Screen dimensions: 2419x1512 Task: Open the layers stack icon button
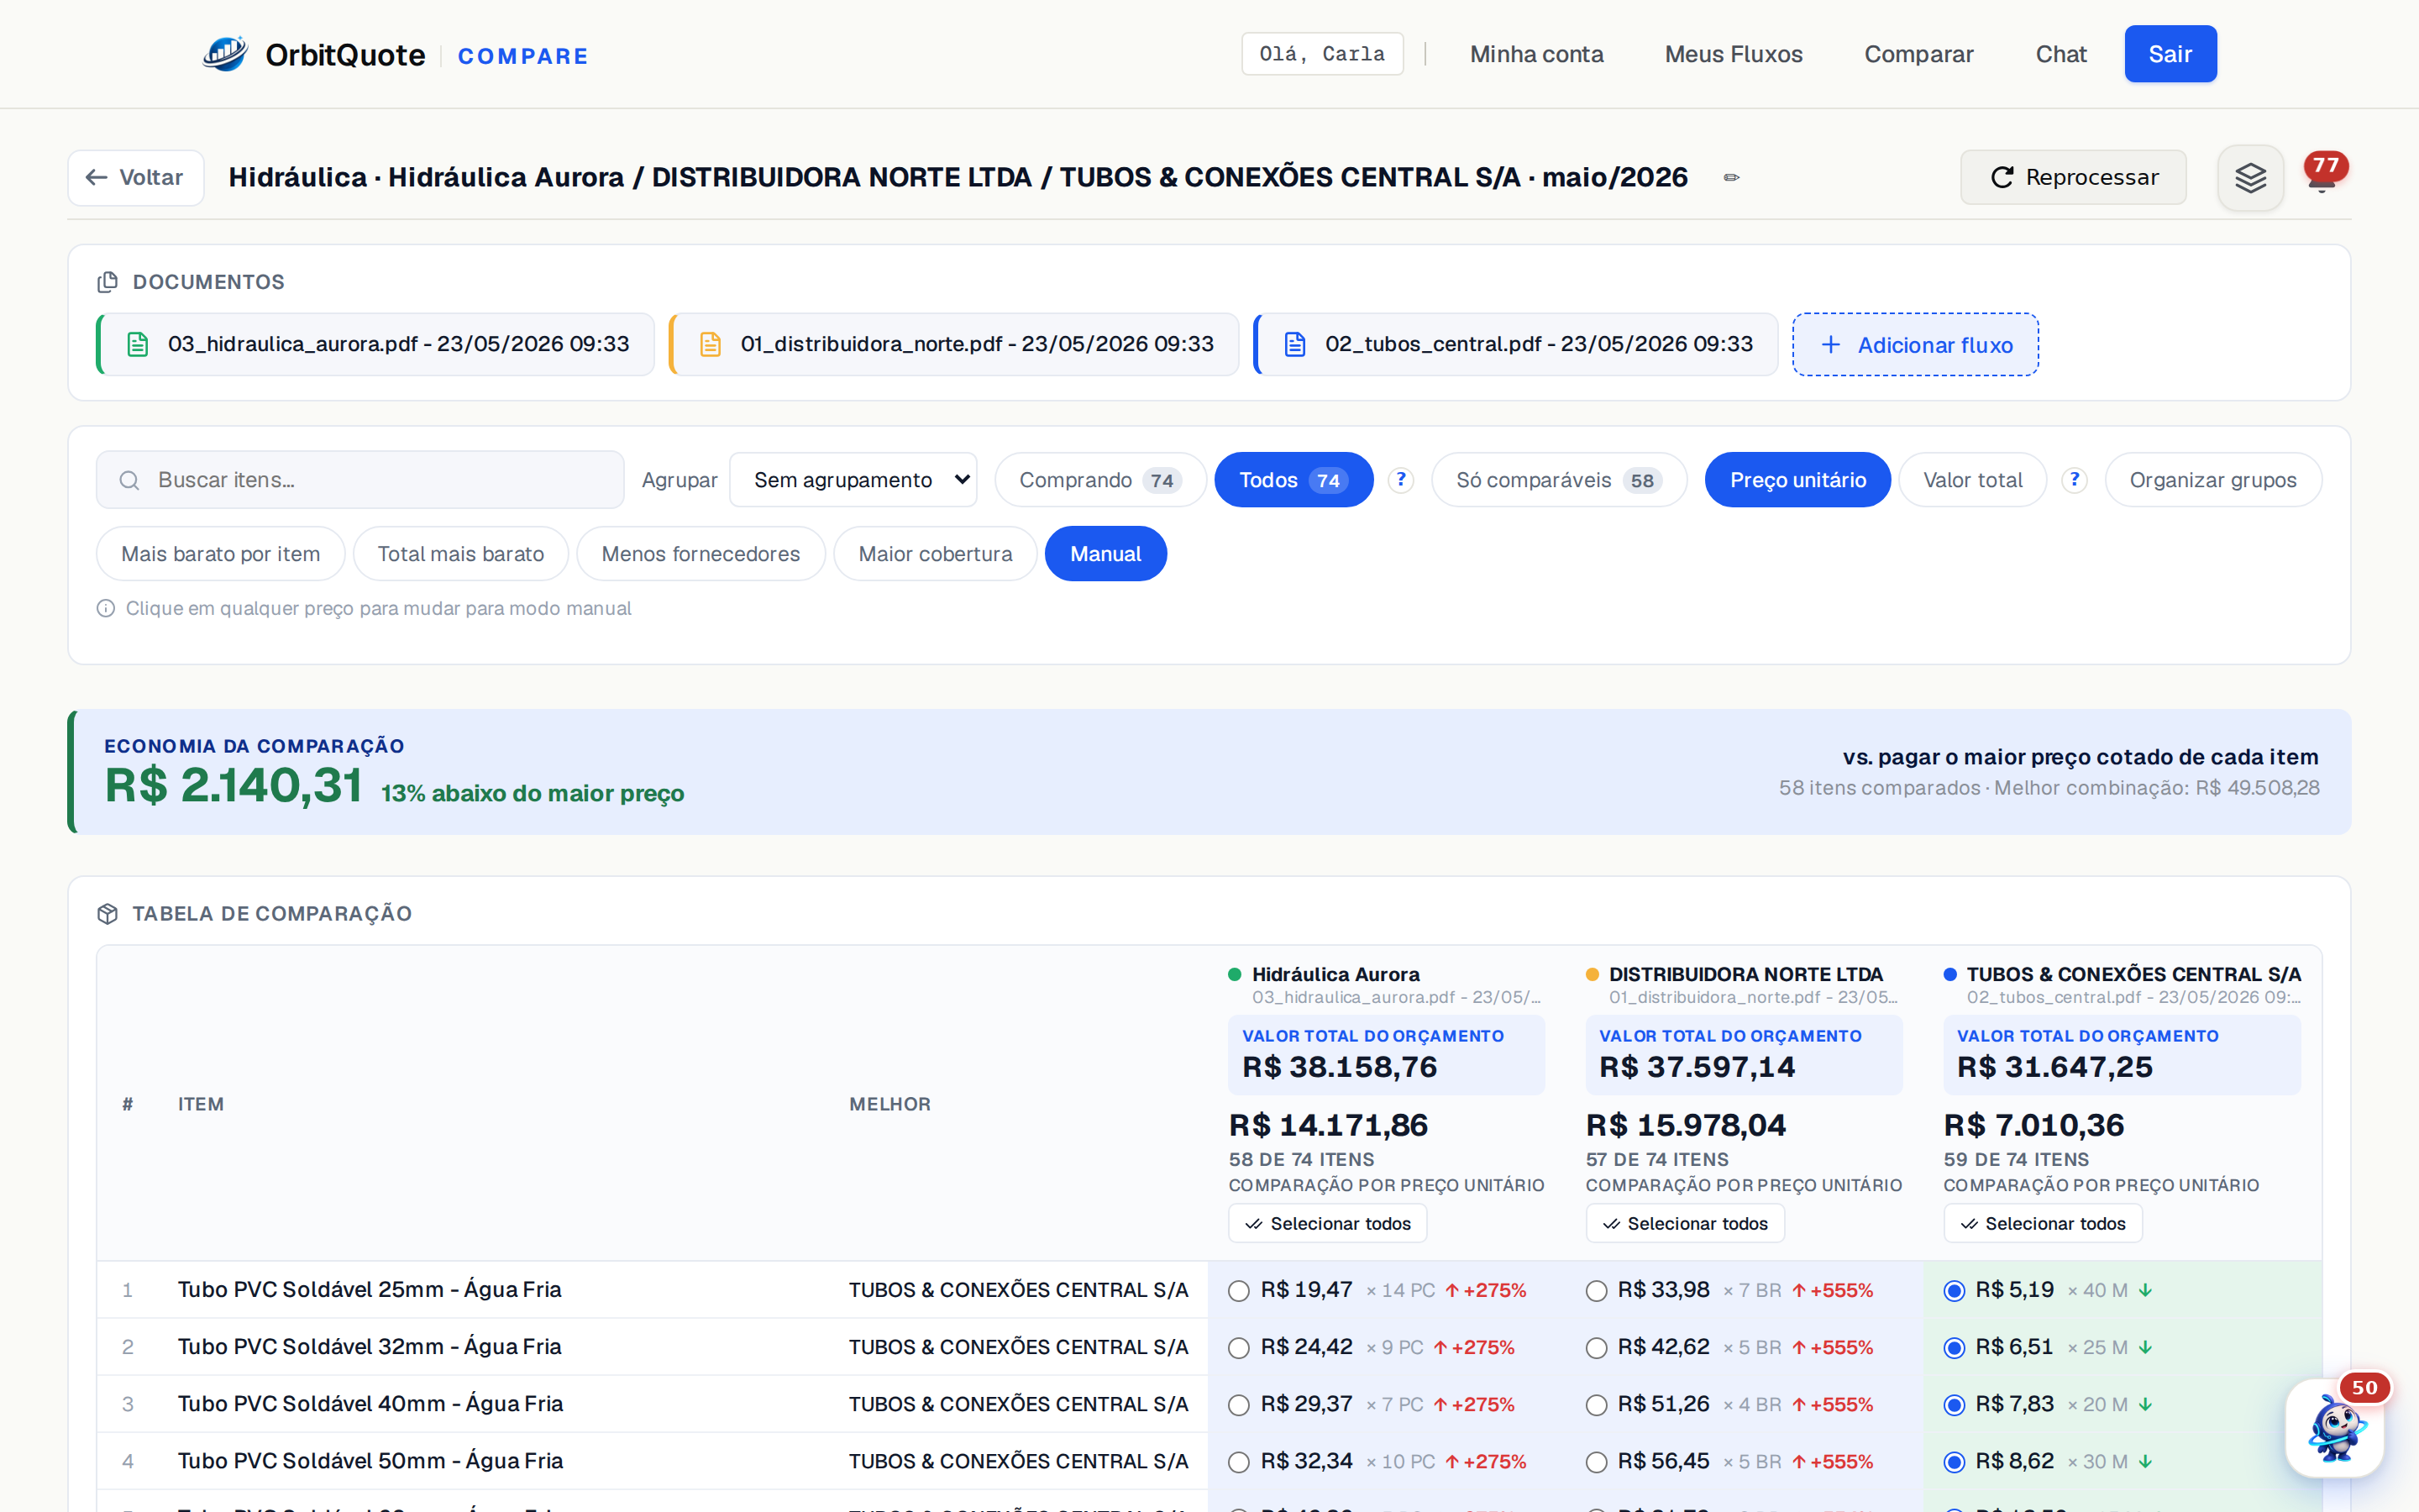pos(2250,178)
